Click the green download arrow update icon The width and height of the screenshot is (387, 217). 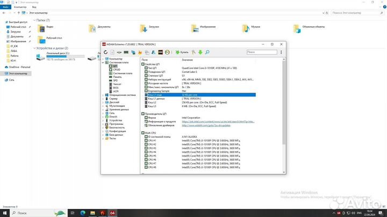200,52
